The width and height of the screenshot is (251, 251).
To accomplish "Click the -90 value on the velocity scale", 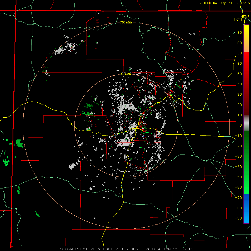I will pos(238,218).
